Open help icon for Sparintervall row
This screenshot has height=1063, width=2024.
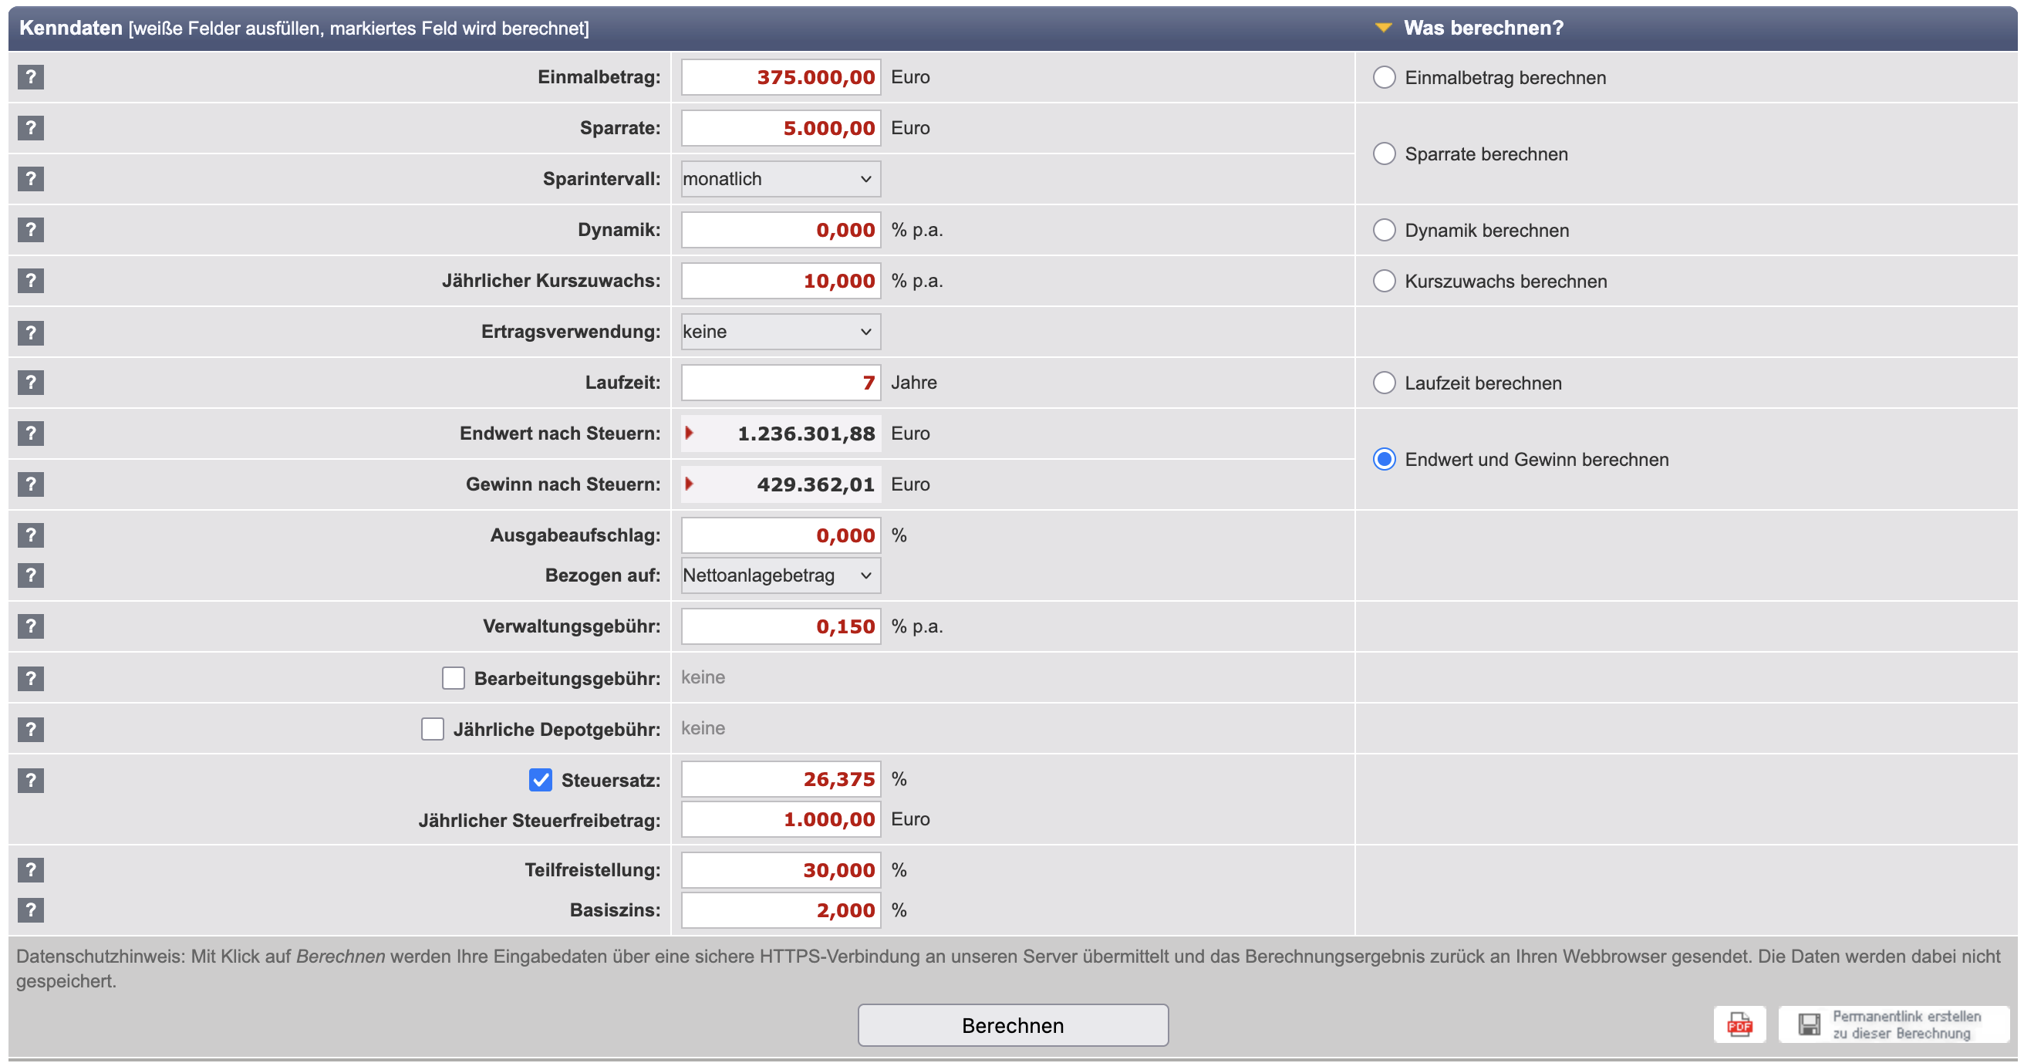tap(31, 179)
